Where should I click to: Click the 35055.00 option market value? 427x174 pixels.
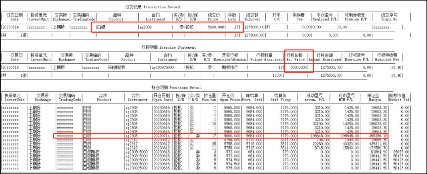point(397,151)
